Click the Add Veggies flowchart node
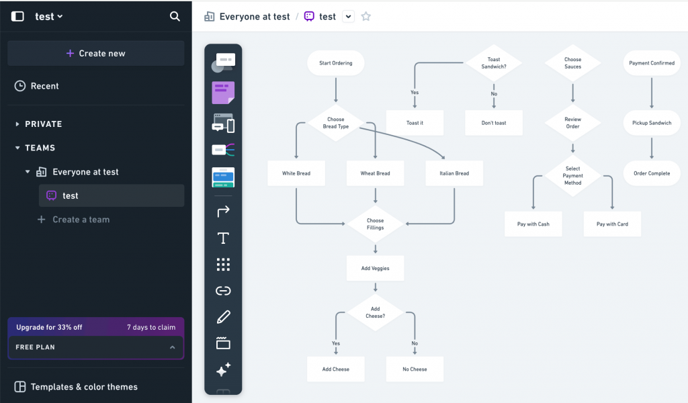This screenshot has height=403, width=688. pyautogui.click(x=375, y=268)
